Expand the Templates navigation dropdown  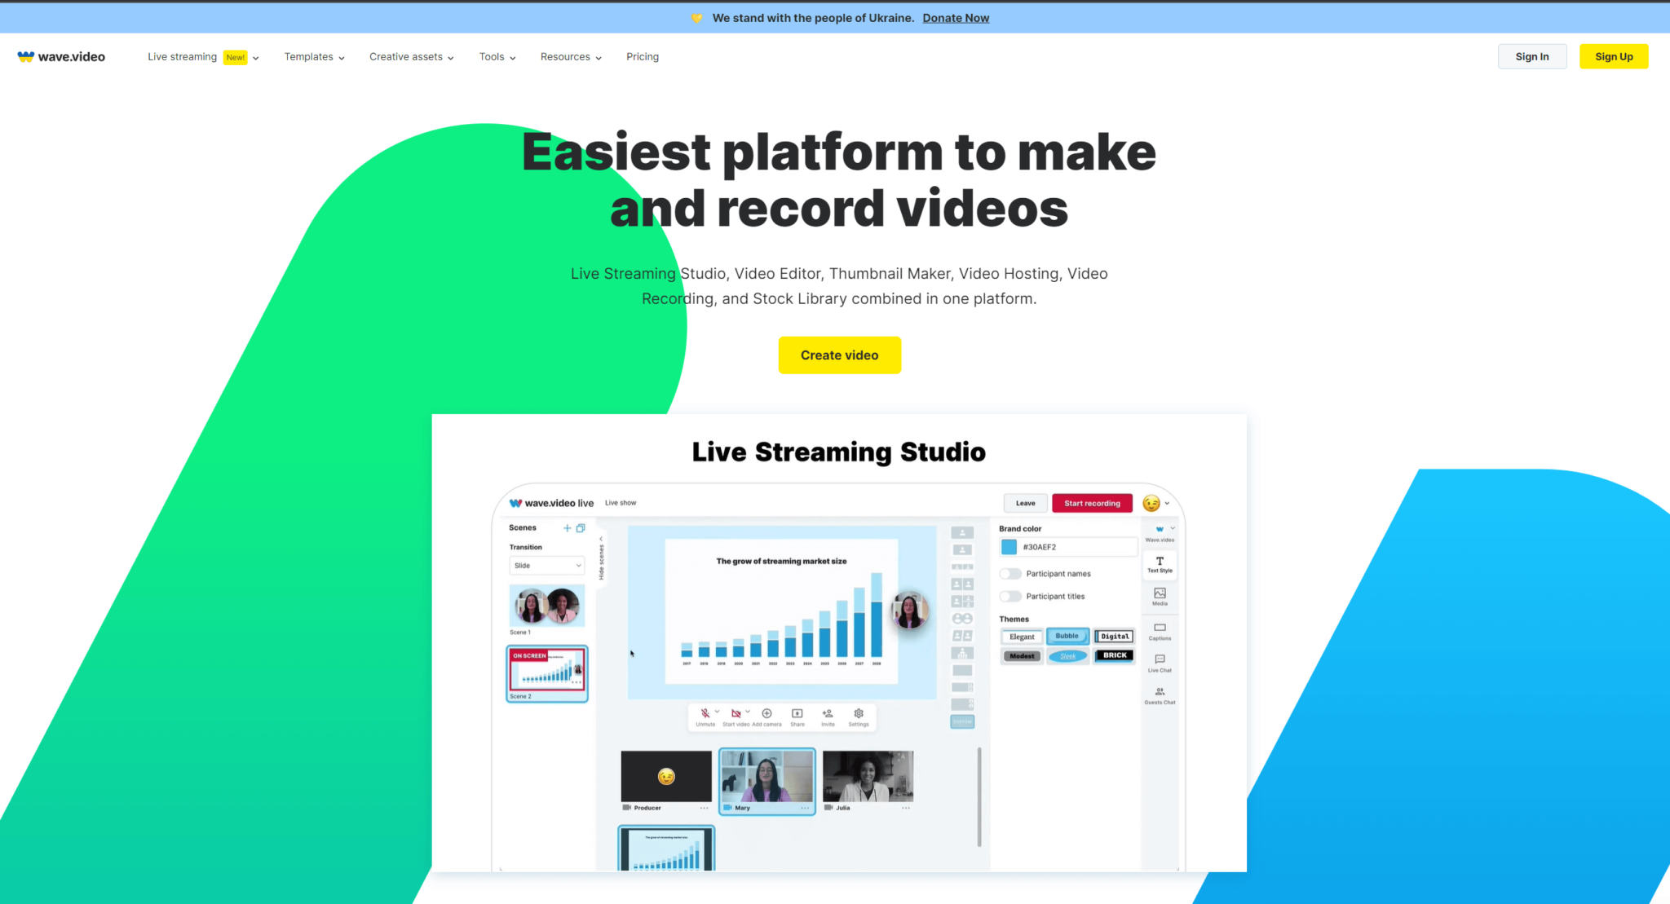314,57
